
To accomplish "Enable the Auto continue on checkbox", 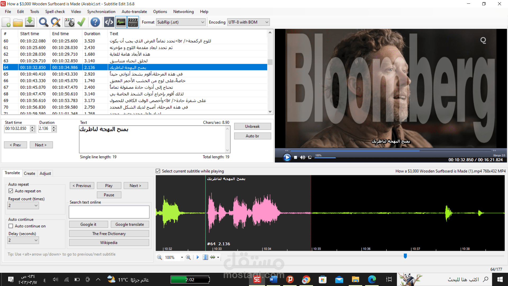I will (x=11, y=226).
